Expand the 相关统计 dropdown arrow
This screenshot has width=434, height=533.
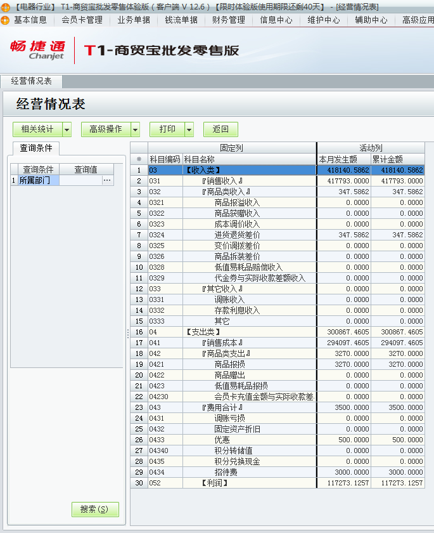tap(67, 129)
